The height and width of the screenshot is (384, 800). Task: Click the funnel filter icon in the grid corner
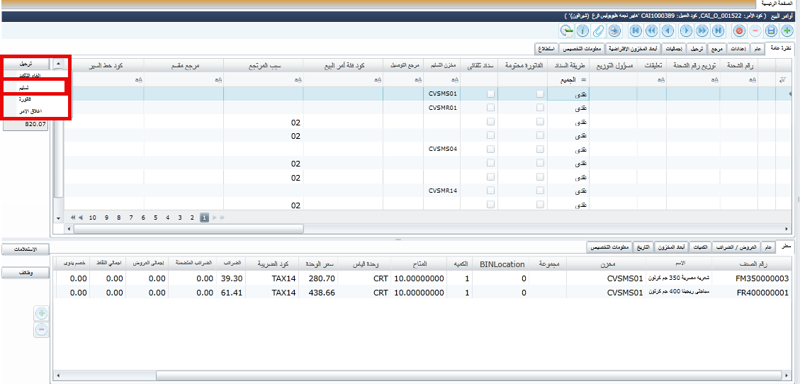[x=782, y=81]
